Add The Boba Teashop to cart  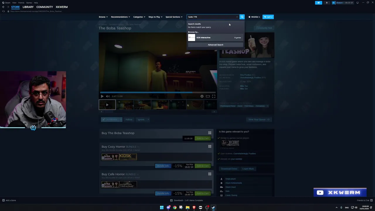(x=203, y=138)
